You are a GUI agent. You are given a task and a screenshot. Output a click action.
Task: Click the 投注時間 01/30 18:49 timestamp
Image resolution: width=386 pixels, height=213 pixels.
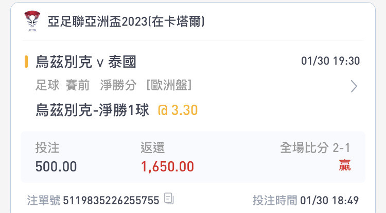(306, 200)
